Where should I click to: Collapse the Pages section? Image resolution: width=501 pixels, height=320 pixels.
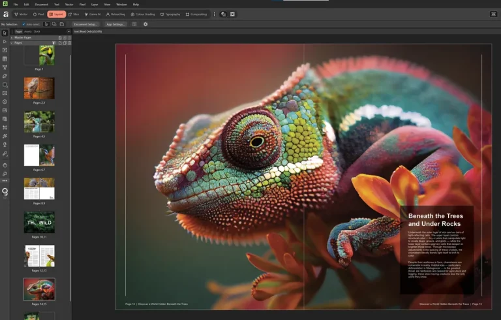12,42
